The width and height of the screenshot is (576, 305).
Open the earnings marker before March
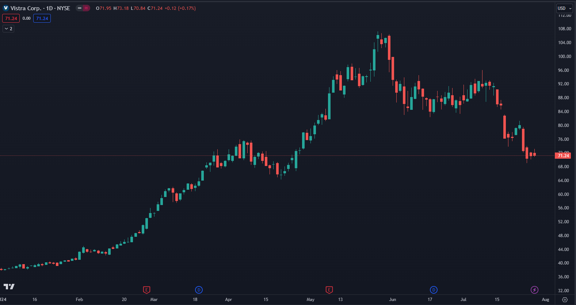(146, 290)
